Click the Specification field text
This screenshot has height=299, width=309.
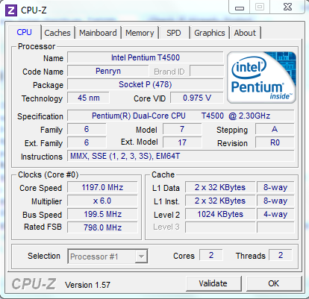tap(181, 116)
